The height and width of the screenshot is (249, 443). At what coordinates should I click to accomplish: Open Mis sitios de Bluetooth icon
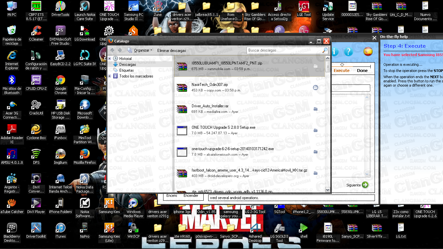point(12,85)
